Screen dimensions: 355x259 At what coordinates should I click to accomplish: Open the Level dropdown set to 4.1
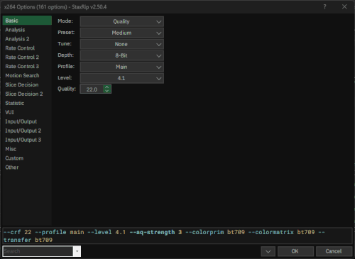pyautogui.click(x=121, y=78)
